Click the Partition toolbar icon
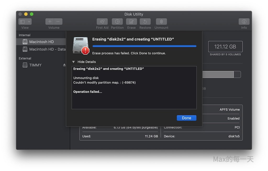The width and height of the screenshot is (268, 171). [x=117, y=22]
